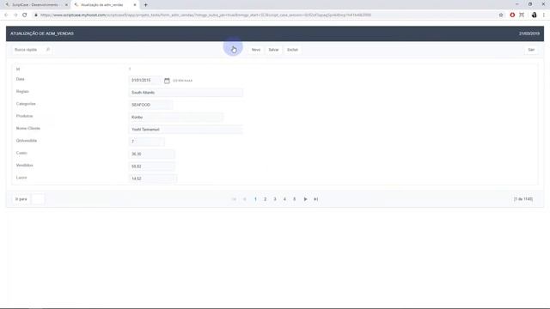Click the next record arrow

click(x=306, y=199)
